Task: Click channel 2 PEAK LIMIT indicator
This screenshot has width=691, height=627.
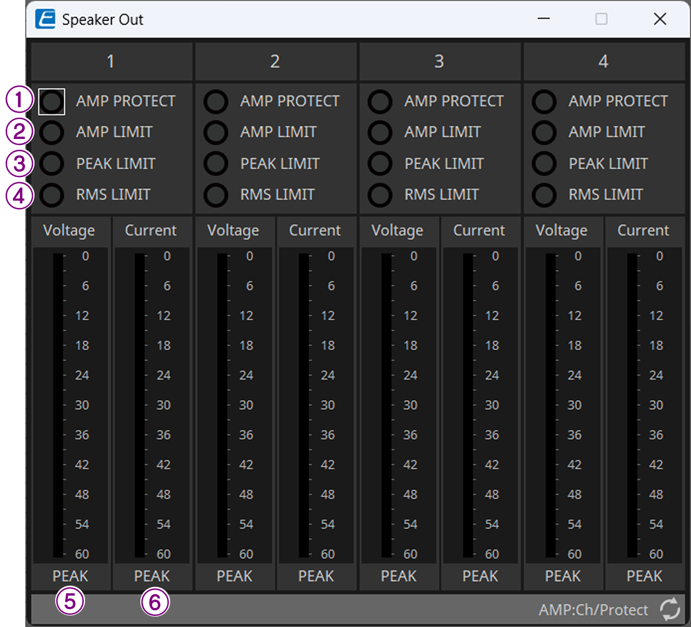Action: [x=216, y=164]
